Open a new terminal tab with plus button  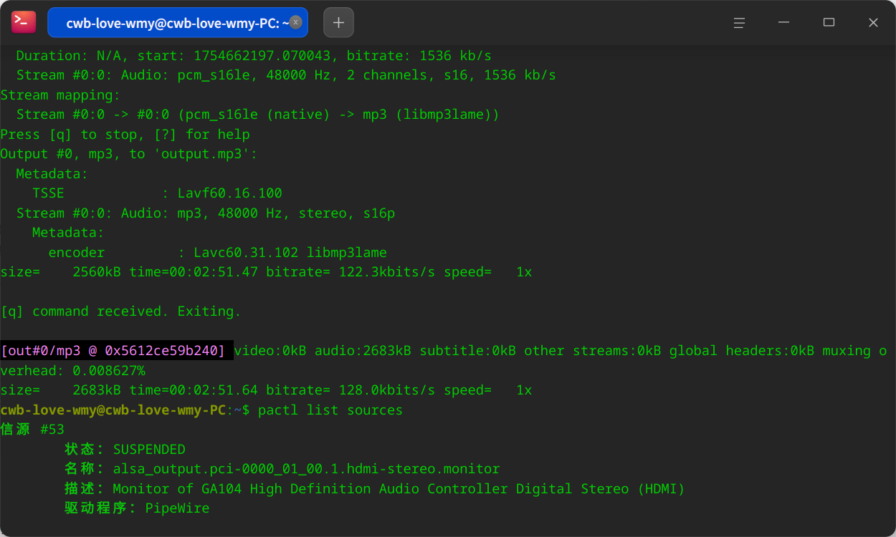[338, 22]
